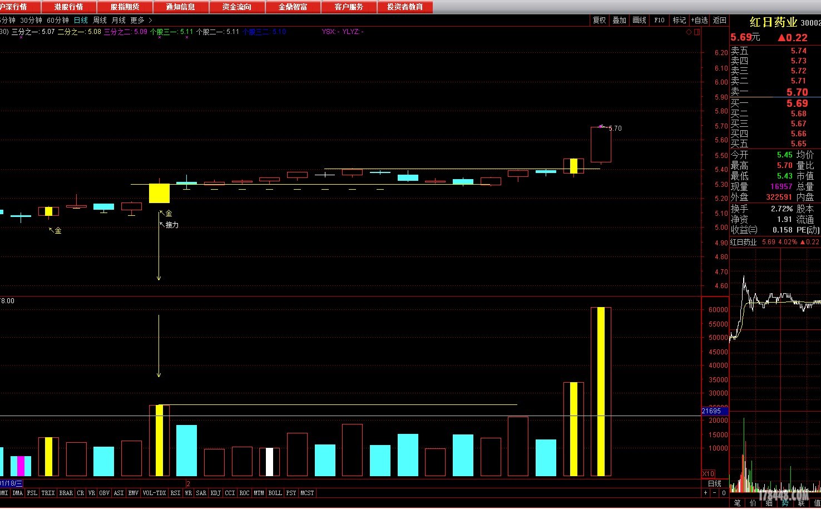
Task: Select the DMA indicator tab
Action: [18, 493]
